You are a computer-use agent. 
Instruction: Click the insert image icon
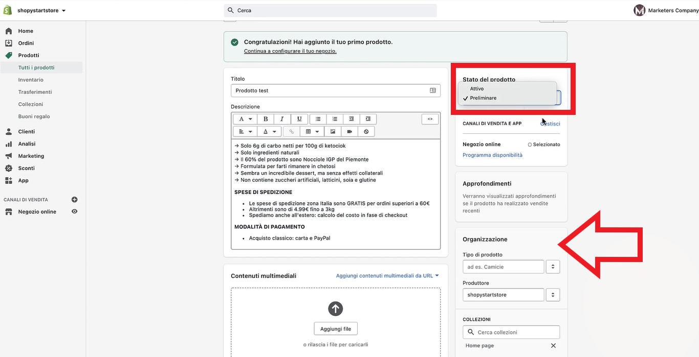coord(333,132)
